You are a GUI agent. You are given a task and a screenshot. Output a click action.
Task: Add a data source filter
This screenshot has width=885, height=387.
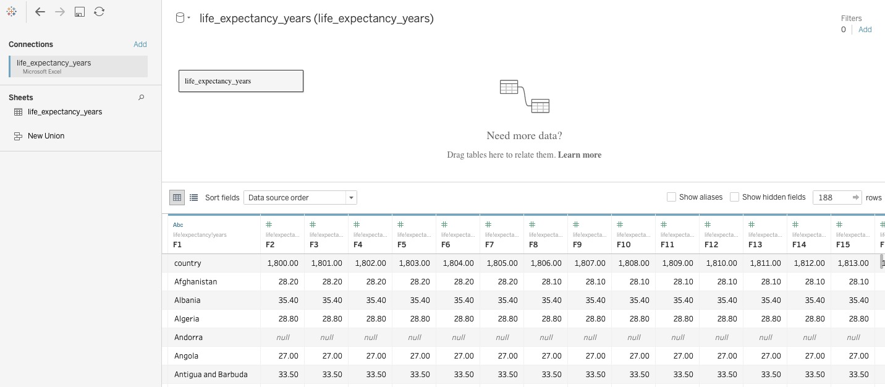pyautogui.click(x=865, y=30)
